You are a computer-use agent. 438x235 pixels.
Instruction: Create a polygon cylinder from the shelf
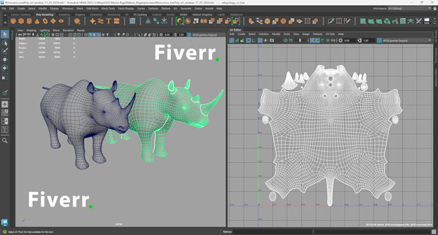tap(29, 21)
